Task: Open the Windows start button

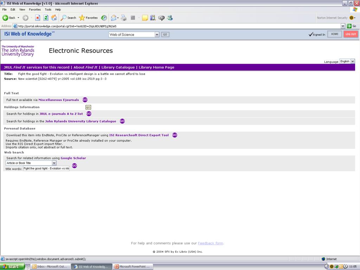Action: click(12, 266)
